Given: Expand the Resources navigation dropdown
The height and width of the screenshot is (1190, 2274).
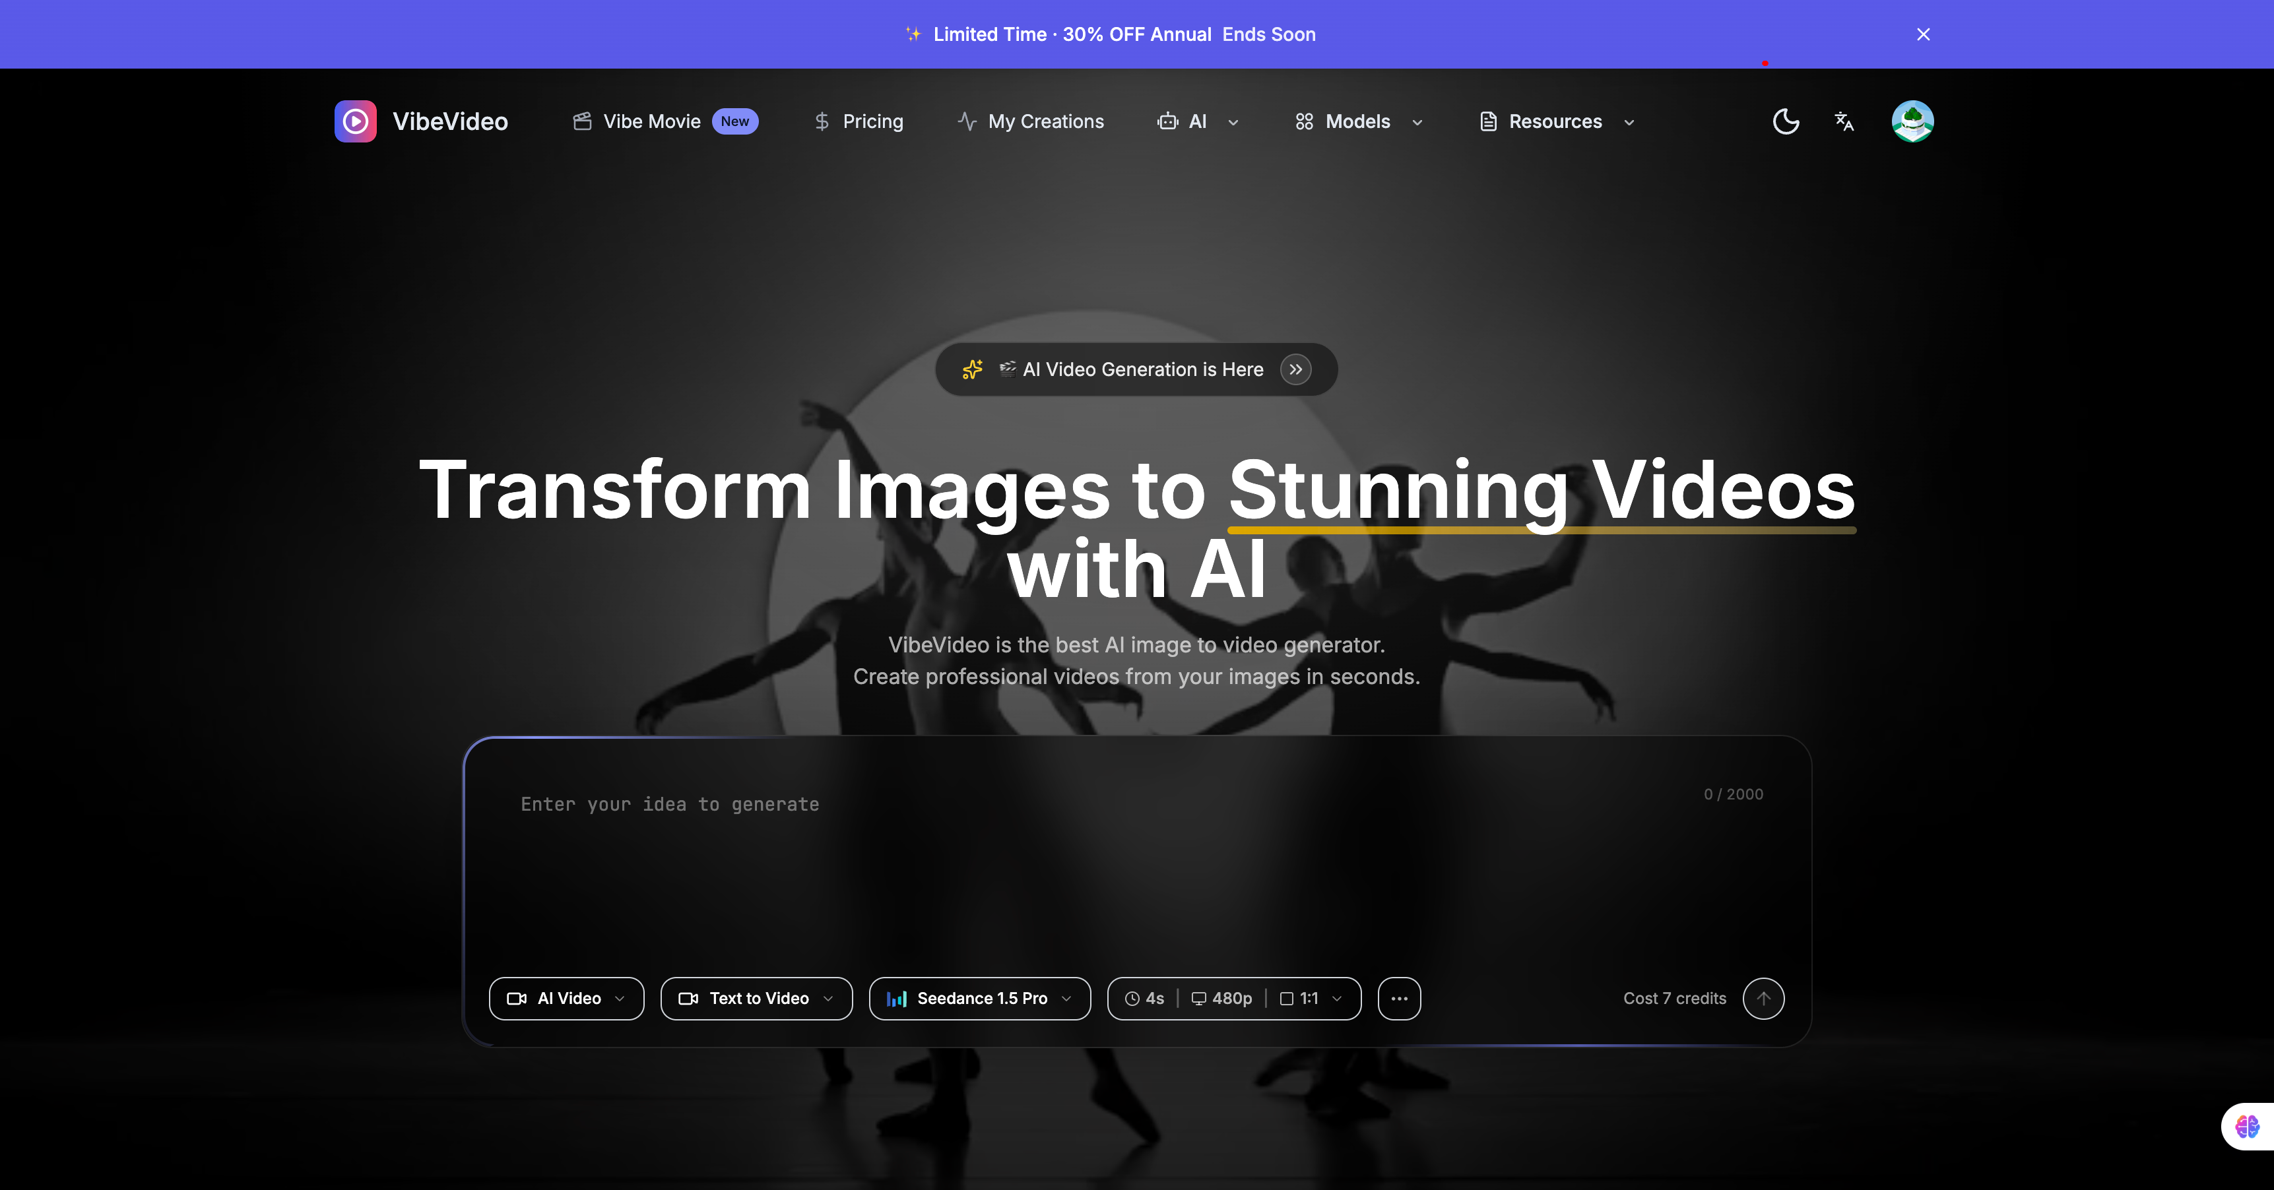Looking at the screenshot, I should pos(1556,122).
